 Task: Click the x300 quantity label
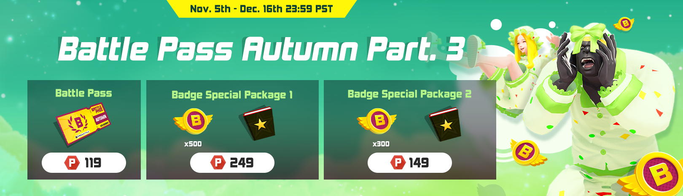pos(381,144)
